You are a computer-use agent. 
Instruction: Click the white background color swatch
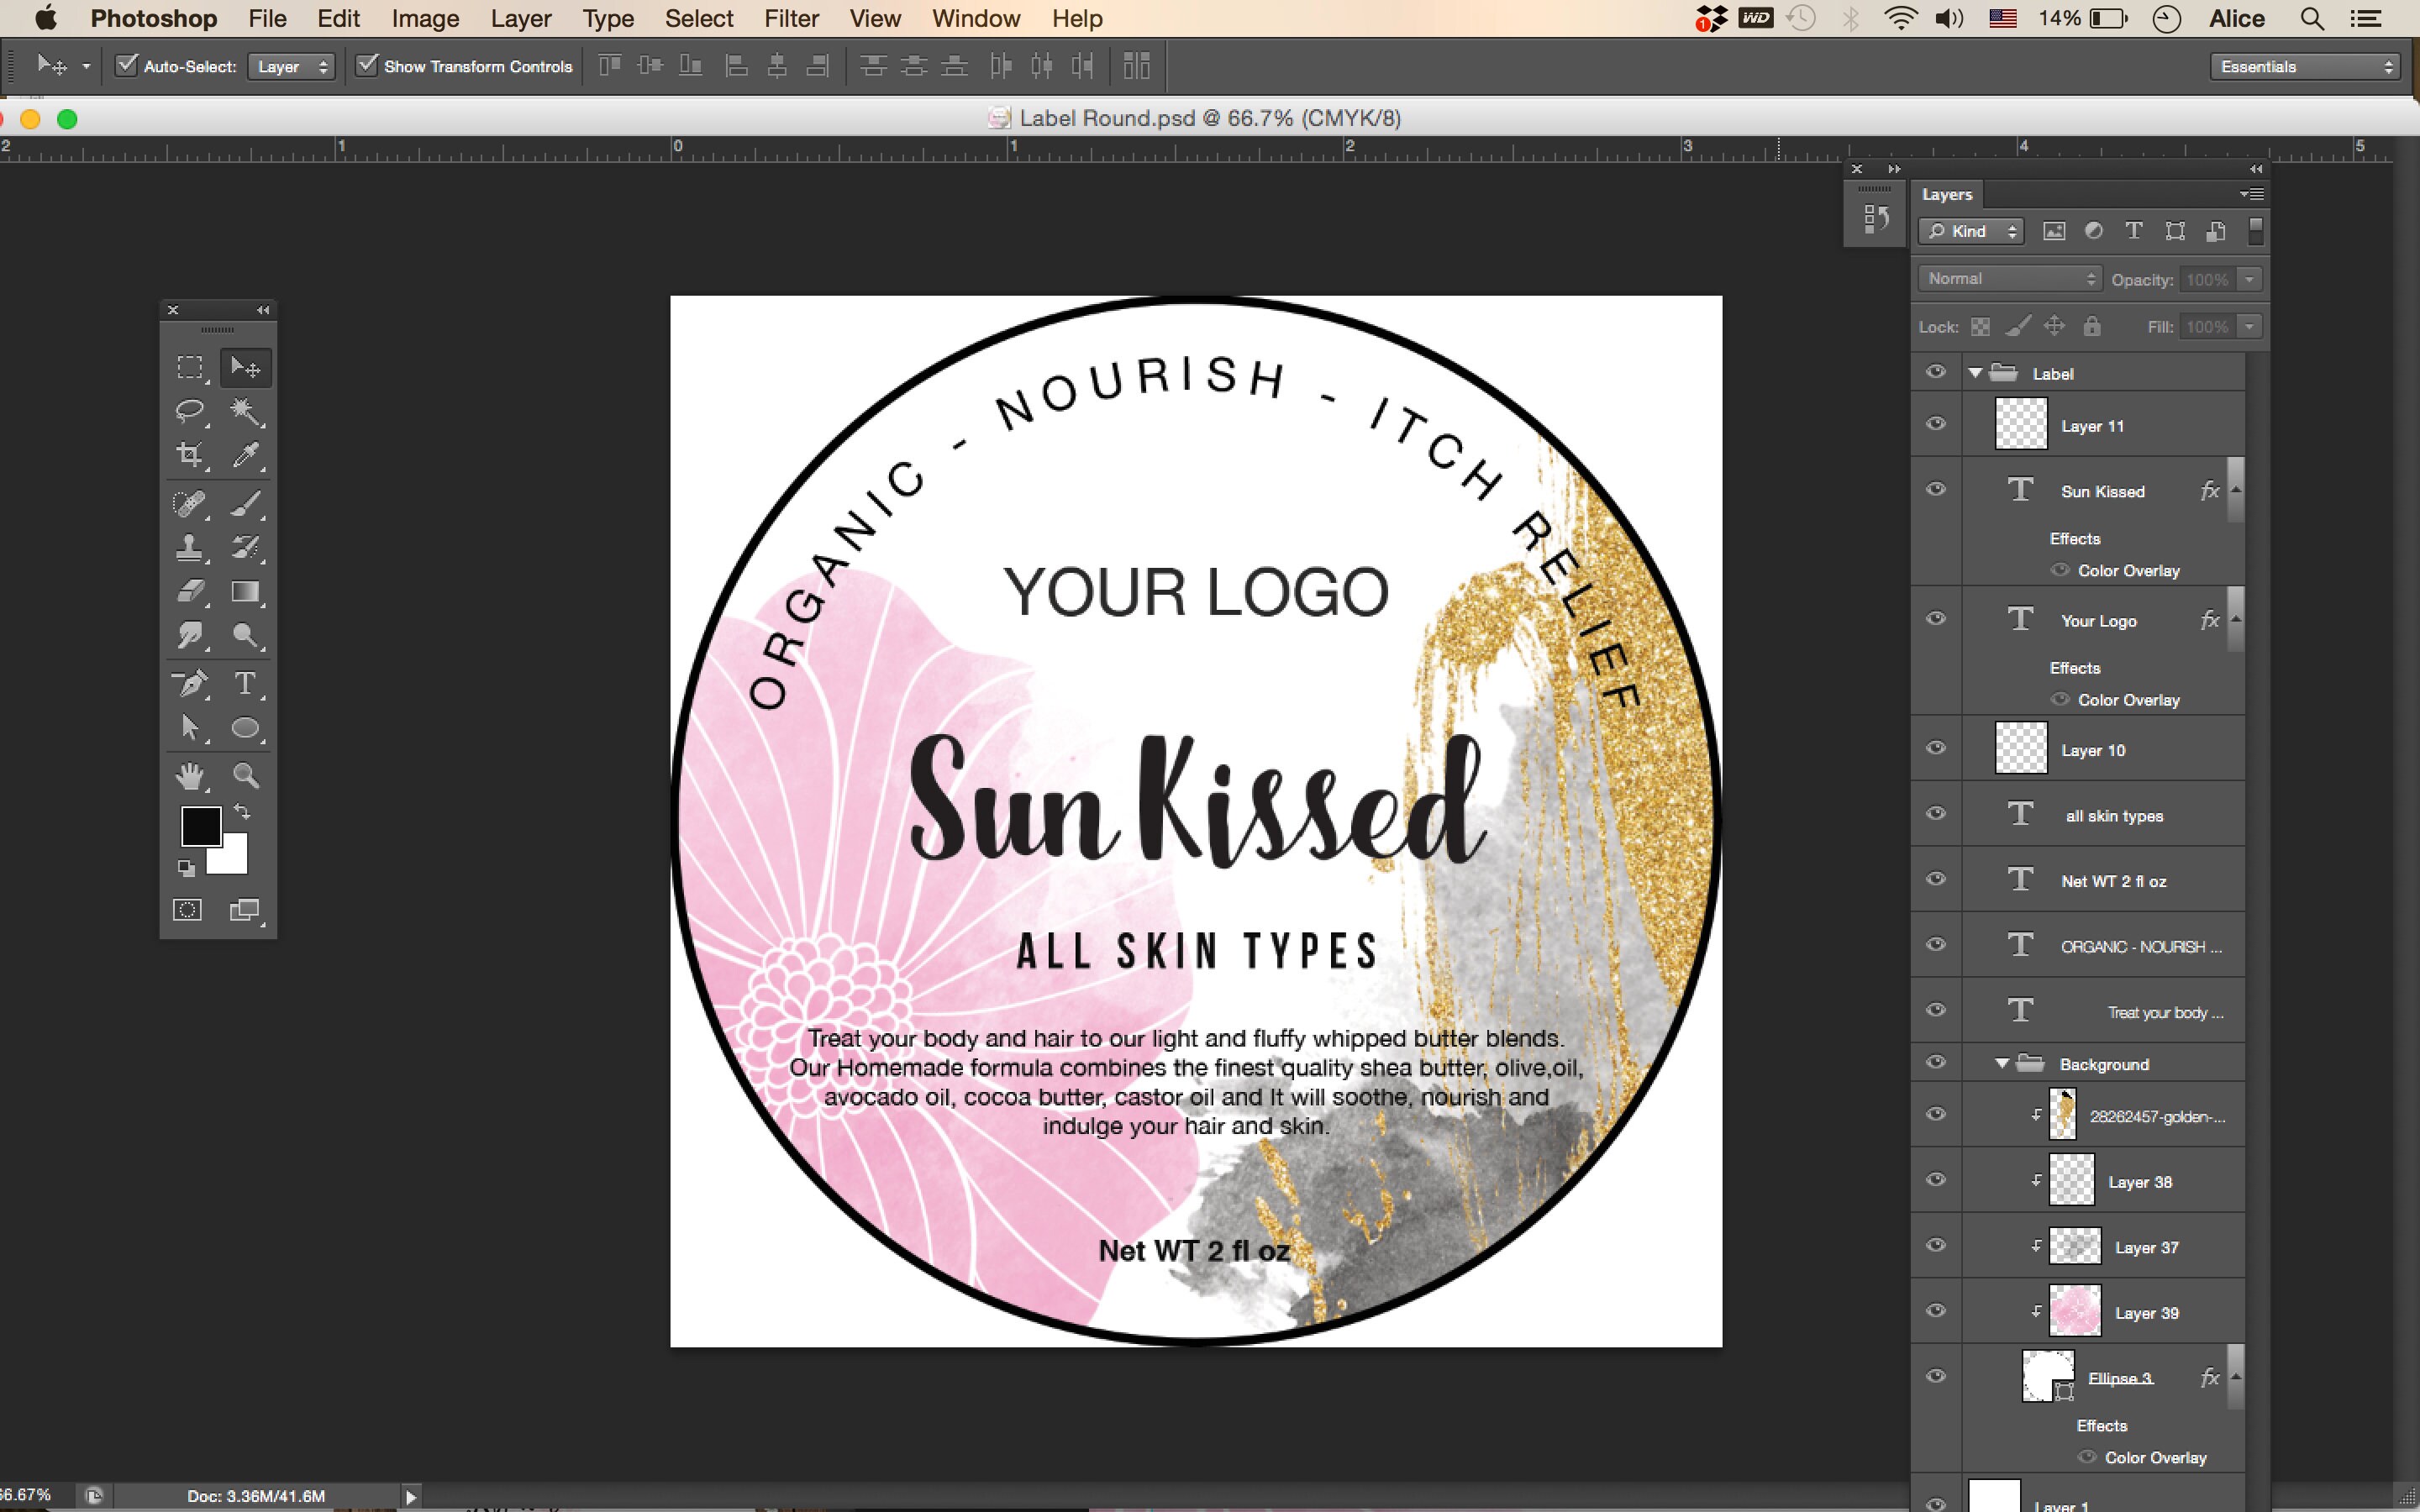(234, 860)
